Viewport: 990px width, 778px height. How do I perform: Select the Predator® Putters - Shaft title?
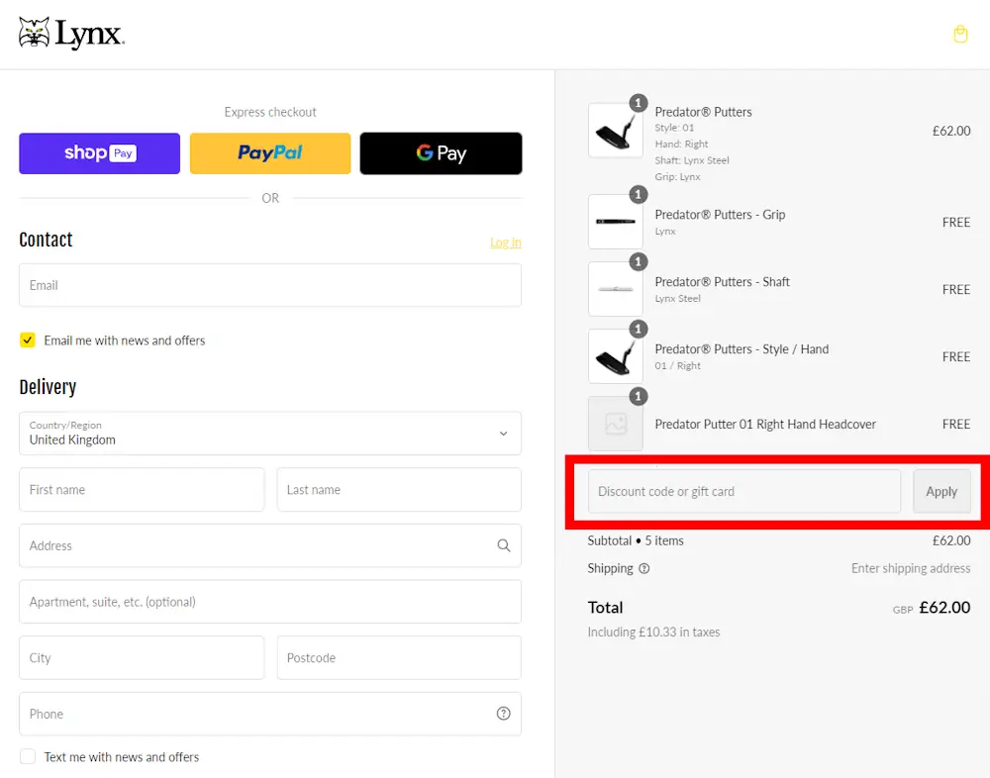pyautogui.click(x=723, y=282)
